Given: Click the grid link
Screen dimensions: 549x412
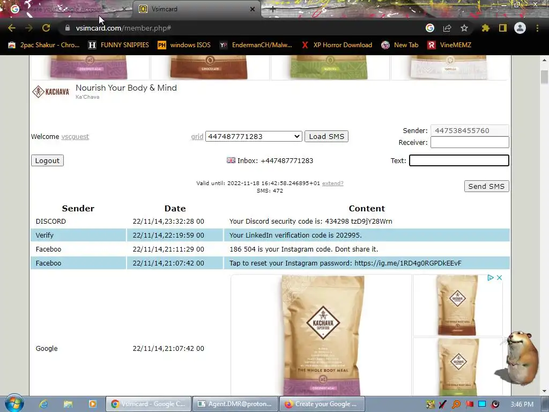Looking at the screenshot, I should point(197,137).
